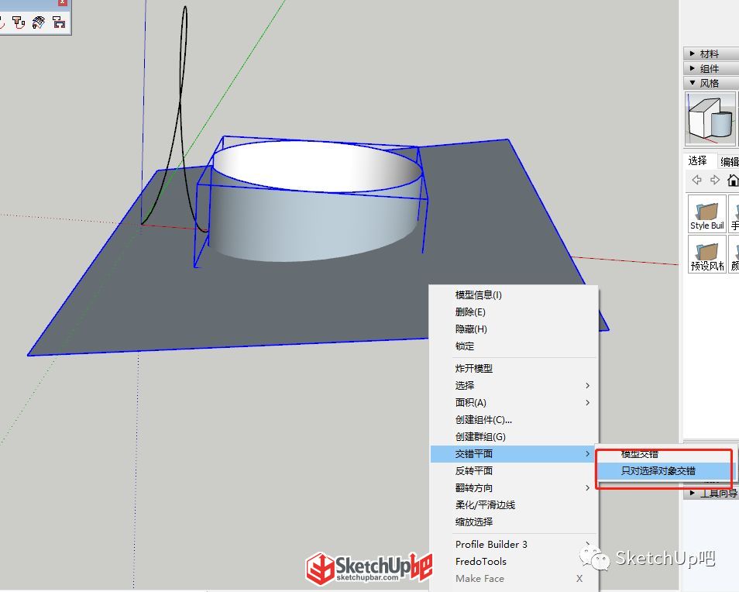Choose 只对选择对象交错 in the submenu

click(x=665, y=471)
